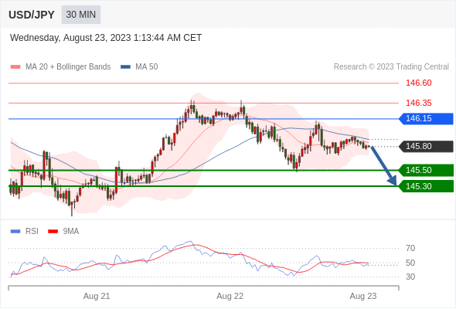Viewport: 456px width, 309px height.
Task: Click the Aug 23 axis label
Action: [x=363, y=296]
